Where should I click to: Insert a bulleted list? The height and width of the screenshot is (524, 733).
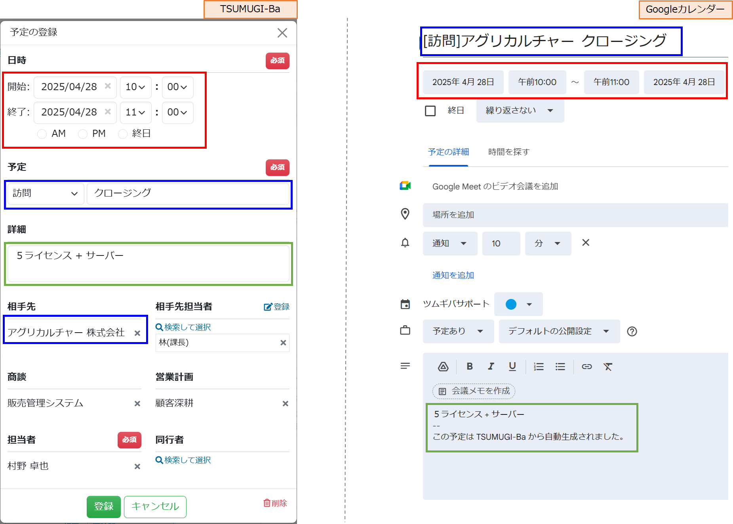point(560,367)
